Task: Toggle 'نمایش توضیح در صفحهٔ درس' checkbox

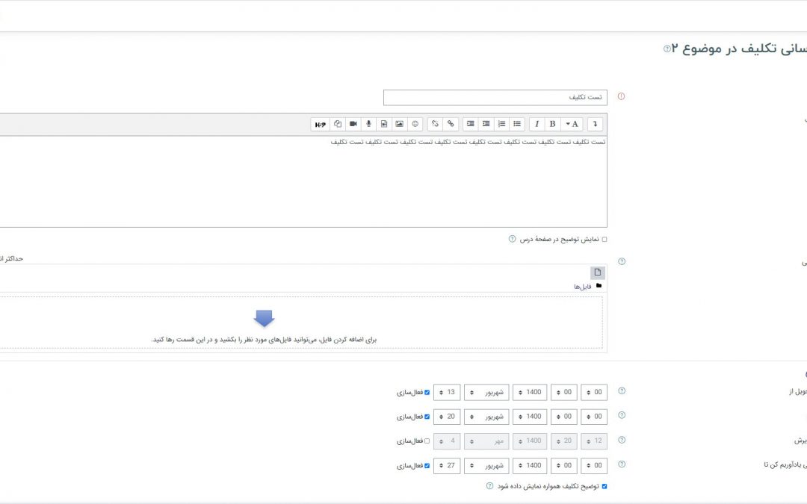Action: click(x=605, y=240)
